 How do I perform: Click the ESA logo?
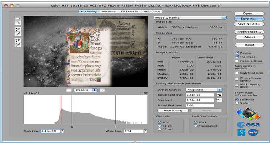[248, 125]
